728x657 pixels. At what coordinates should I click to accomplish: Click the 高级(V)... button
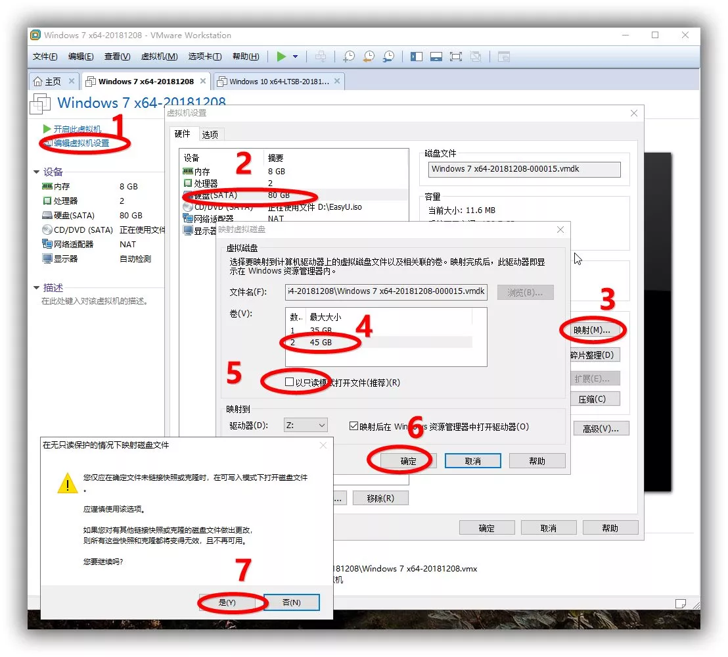601,428
